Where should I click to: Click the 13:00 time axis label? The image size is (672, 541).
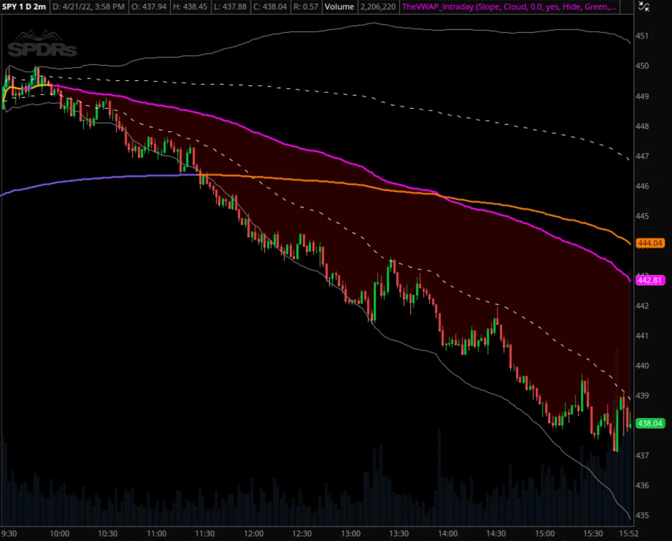click(x=350, y=534)
